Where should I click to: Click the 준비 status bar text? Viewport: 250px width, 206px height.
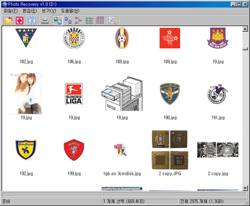tap(6, 202)
